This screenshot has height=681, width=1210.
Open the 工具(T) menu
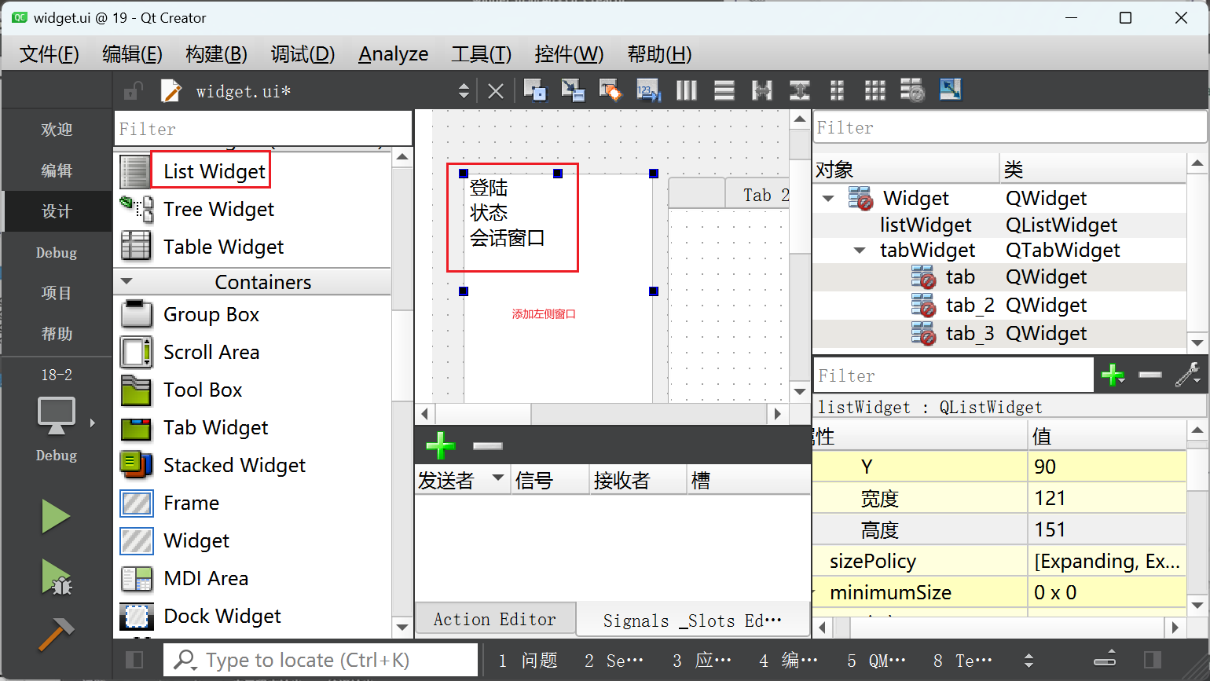(481, 53)
